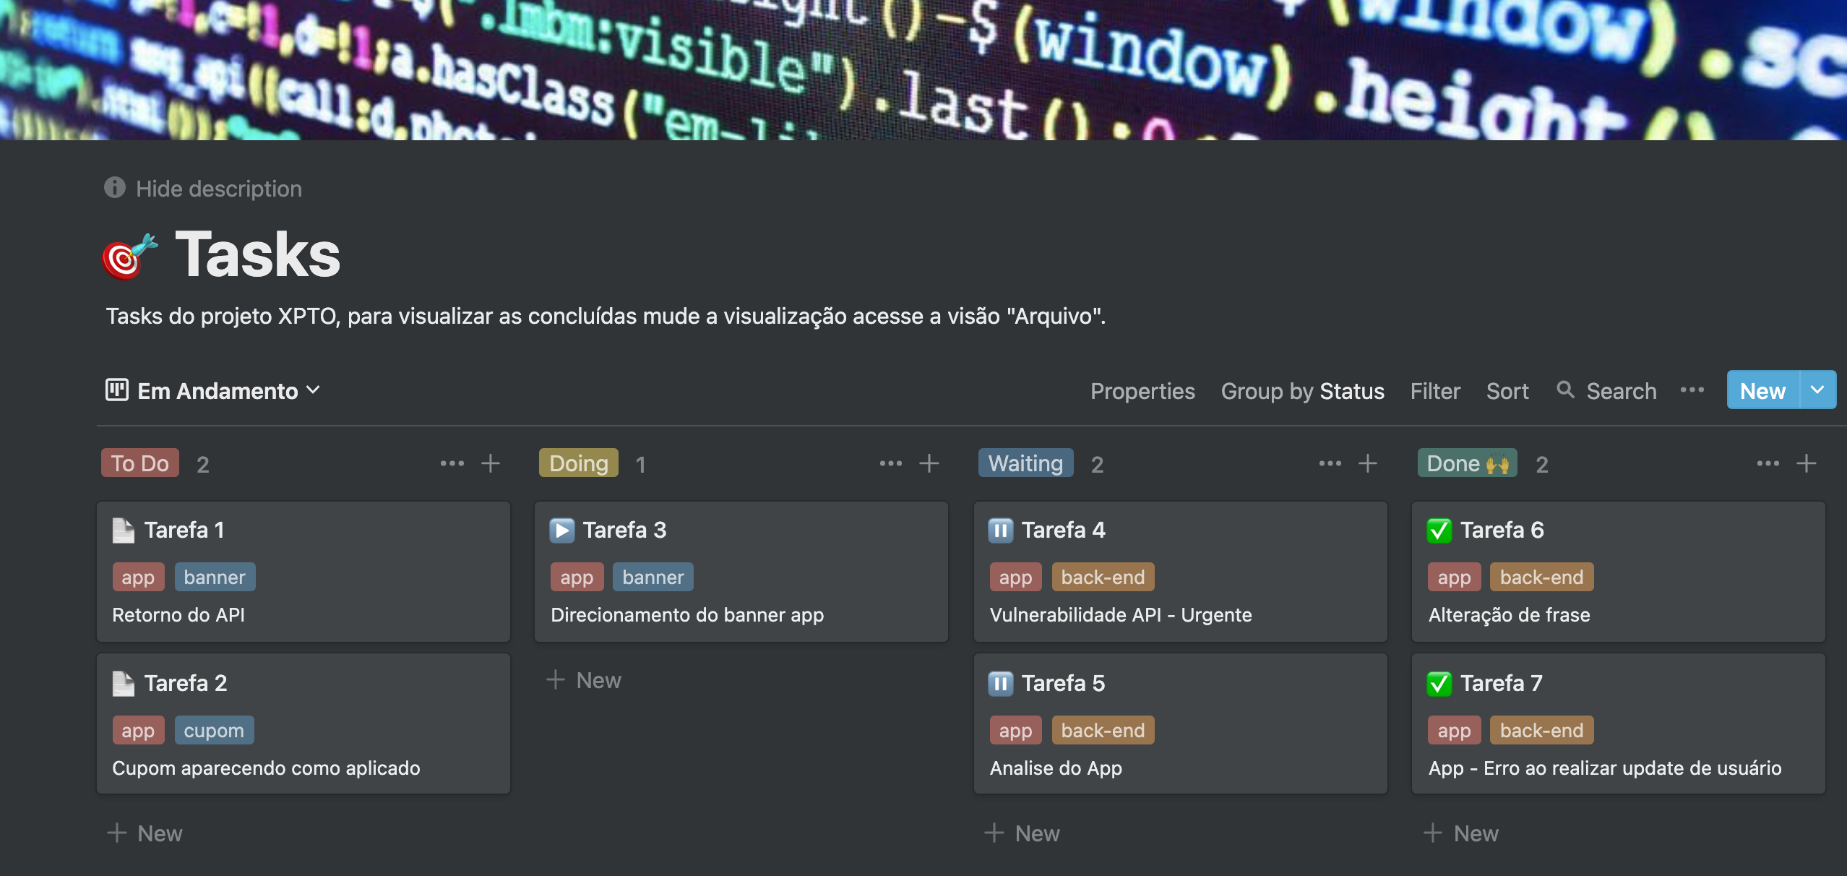Image resolution: width=1847 pixels, height=876 pixels.
Task: Click the green checkmark icon on Tarefa 6
Action: (x=1439, y=531)
